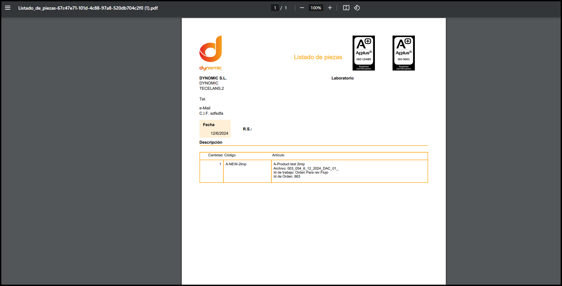The height and width of the screenshot is (286, 562).
Task: Click the zoom out minus button
Action: pos(302,8)
